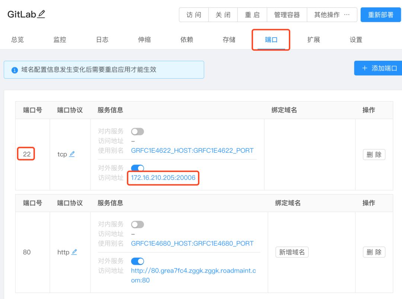Select the 依赖 tab
The height and width of the screenshot is (299, 402).
tap(186, 39)
